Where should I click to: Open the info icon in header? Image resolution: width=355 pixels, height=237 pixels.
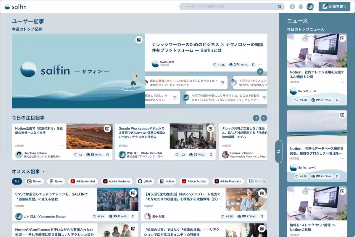(x=292, y=7)
